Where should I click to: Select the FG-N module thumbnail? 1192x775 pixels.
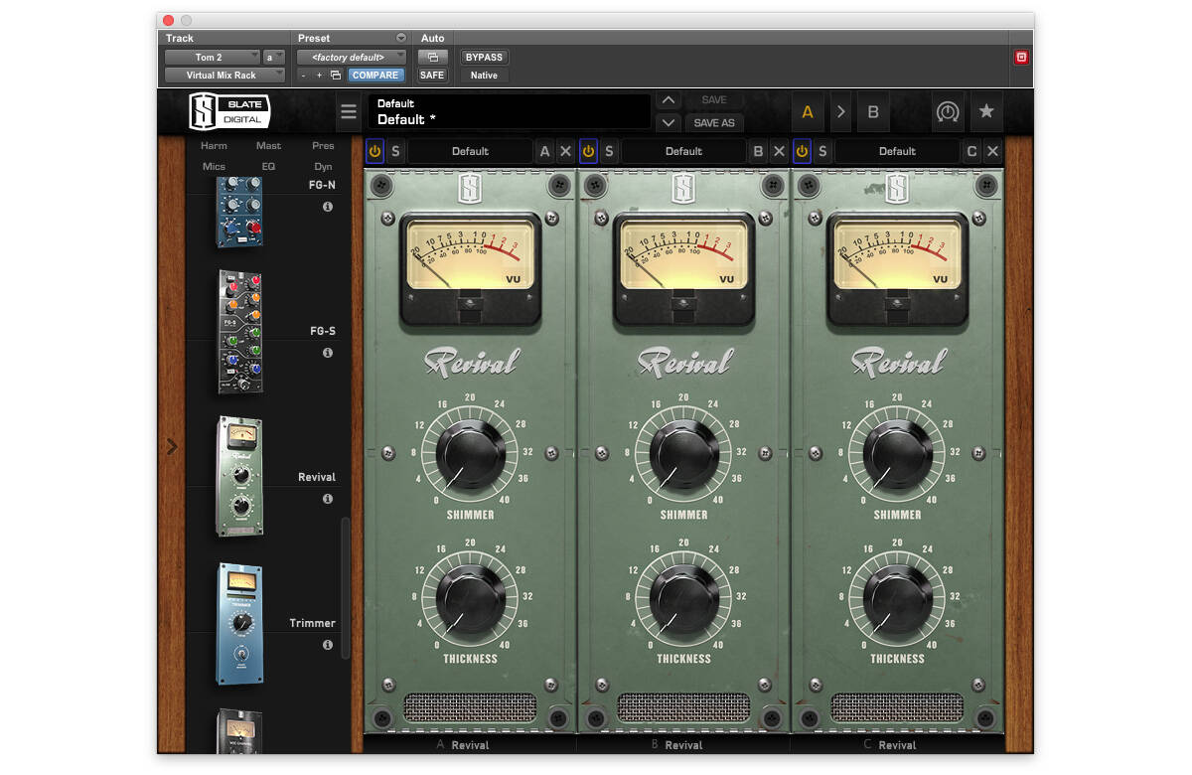coord(239,212)
